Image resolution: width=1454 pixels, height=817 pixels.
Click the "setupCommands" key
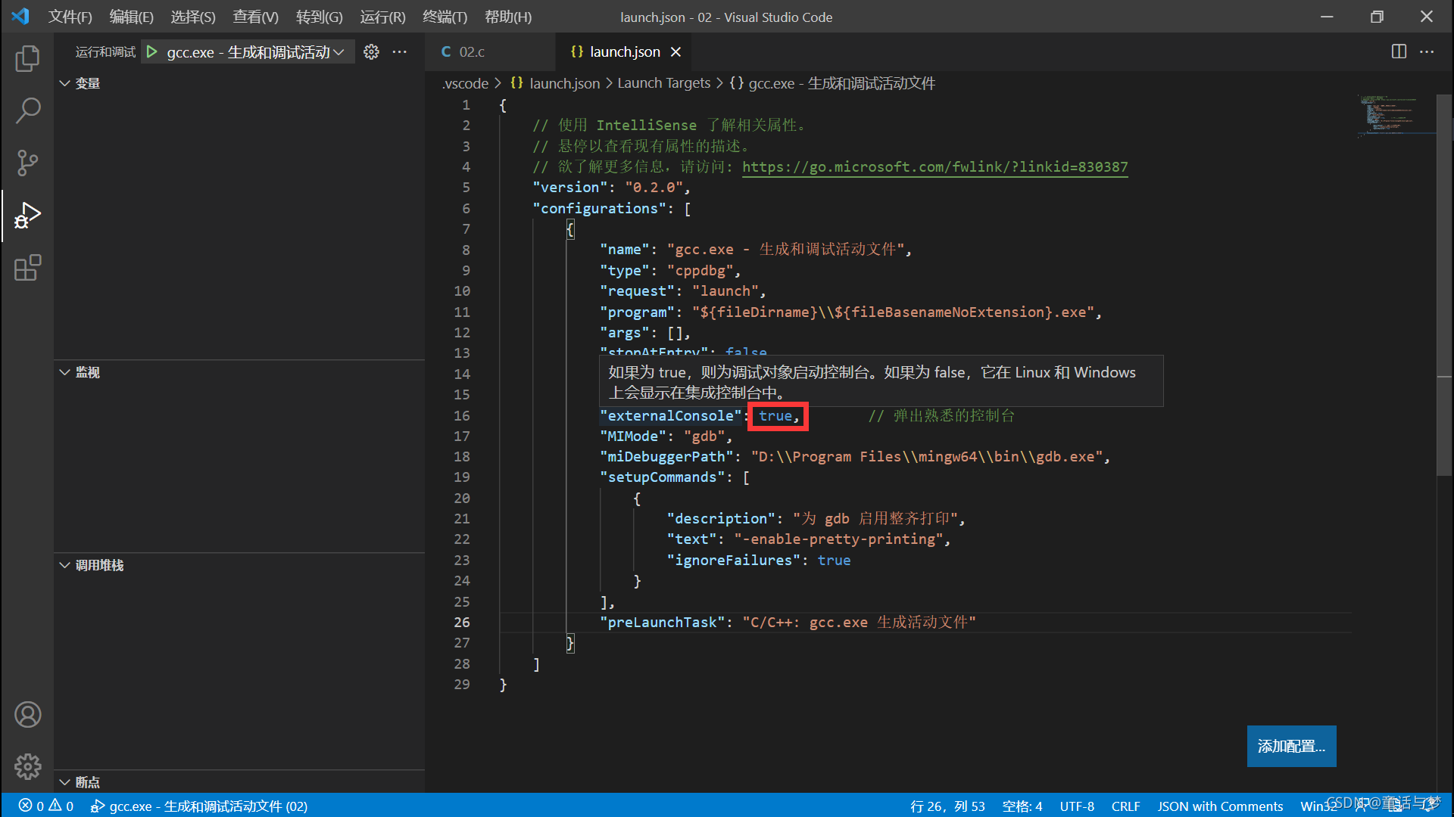[x=662, y=477]
